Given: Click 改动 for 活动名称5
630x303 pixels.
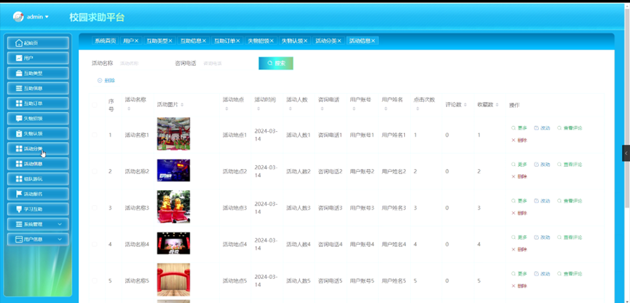Looking at the screenshot, I should (x=542, y=273).
